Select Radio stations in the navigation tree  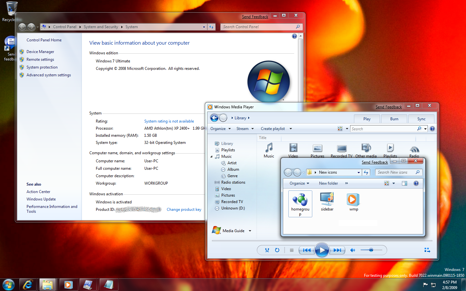[233, 182]
